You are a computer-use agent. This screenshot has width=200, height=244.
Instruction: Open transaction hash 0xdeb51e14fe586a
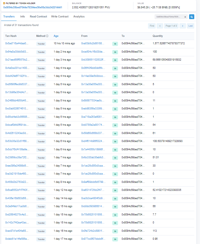pos(17,239)
